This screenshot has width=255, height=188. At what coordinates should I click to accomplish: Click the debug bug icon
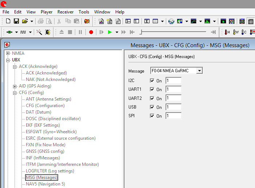[48, 32]
